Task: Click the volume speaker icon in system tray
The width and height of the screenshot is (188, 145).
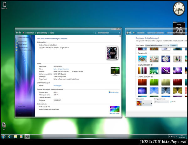Action: [176, 137]
